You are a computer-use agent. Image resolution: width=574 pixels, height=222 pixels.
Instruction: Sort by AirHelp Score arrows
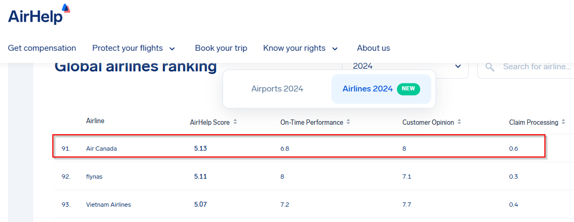tap(235, 122)
